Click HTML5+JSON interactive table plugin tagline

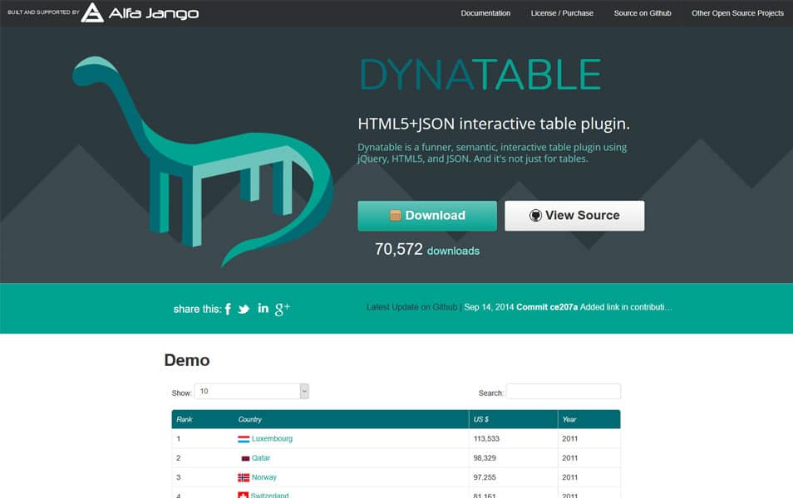[x=494, y=124]
